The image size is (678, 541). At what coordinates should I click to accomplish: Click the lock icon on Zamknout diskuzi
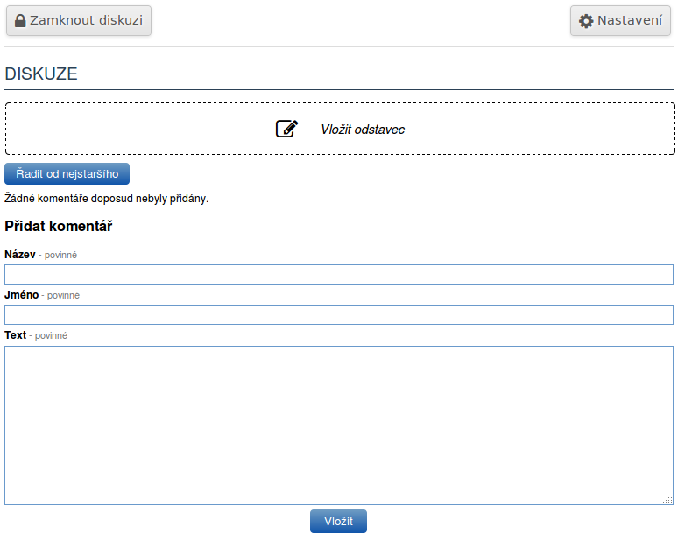[20, 20]
